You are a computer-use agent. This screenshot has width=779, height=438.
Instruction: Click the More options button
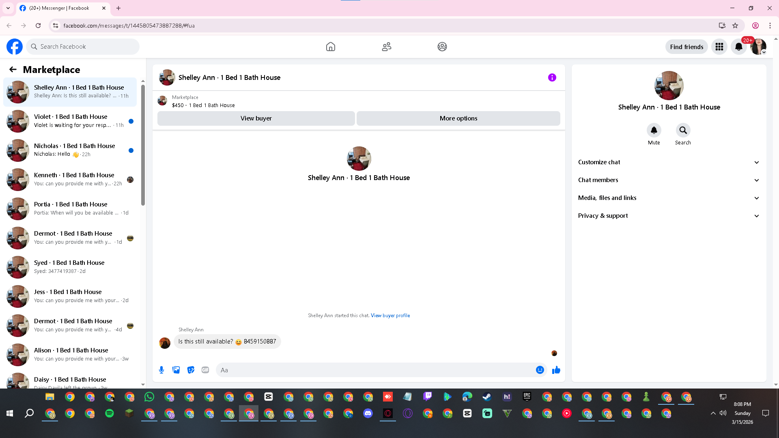458,118
